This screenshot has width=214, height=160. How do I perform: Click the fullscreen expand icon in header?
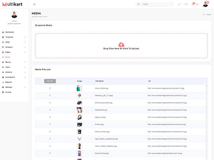pyautogui.click(x=179, y=4)
